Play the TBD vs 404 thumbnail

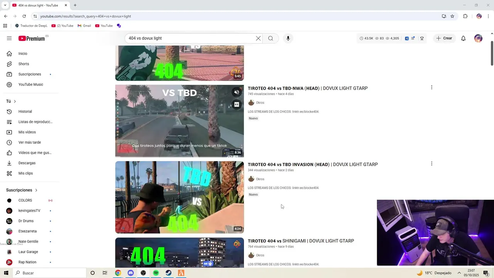pyautogui.click(x=179, y=197)
